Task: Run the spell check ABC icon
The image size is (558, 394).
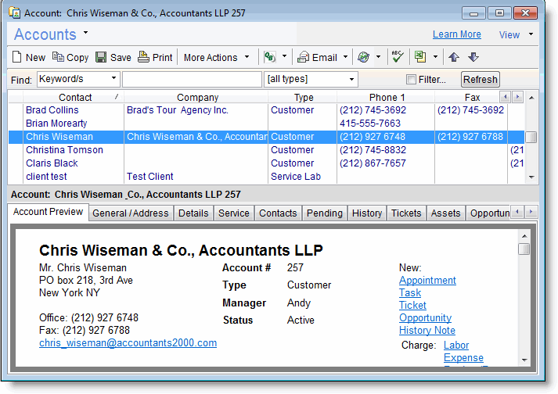Action: click(397, 57)
